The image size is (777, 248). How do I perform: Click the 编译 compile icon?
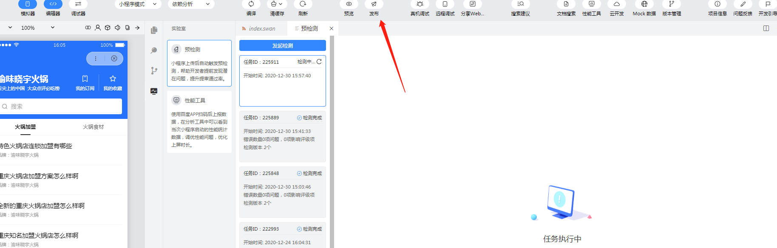251,4
